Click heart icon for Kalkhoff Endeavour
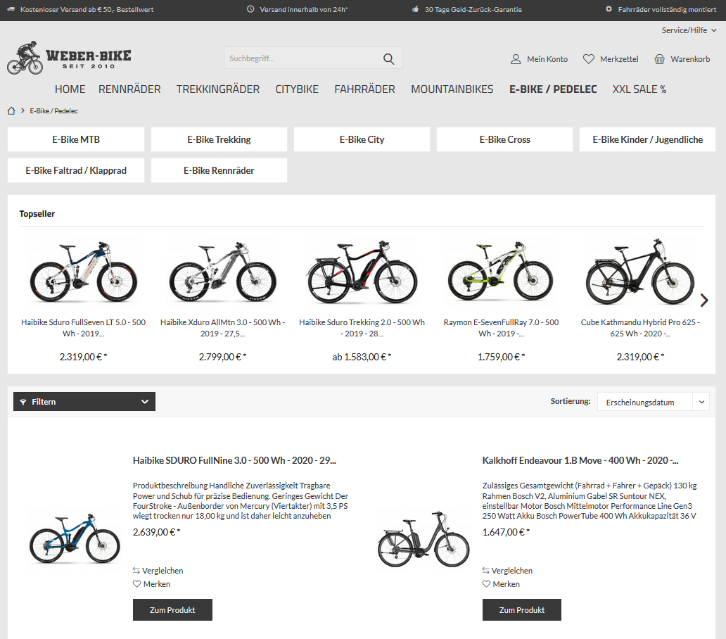The height and width of the screenshot is (639, 726). point(486,584)
